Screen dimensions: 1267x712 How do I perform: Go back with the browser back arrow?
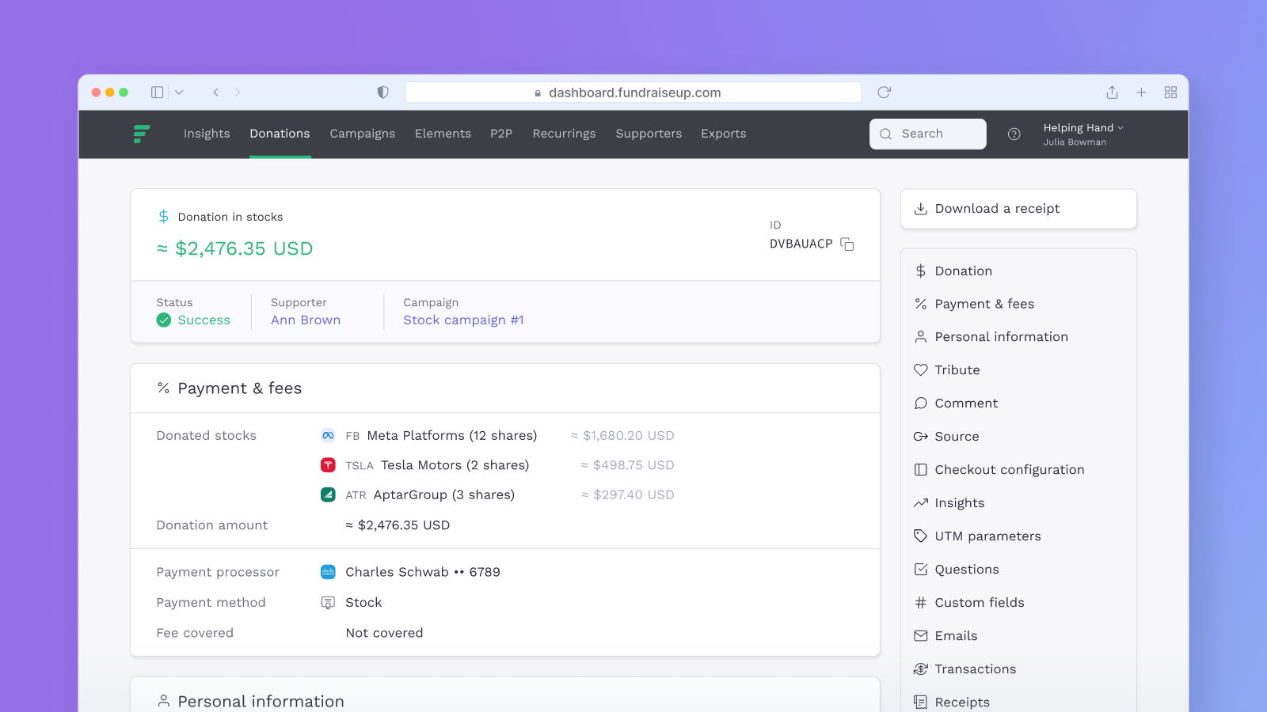click(215, 93)
